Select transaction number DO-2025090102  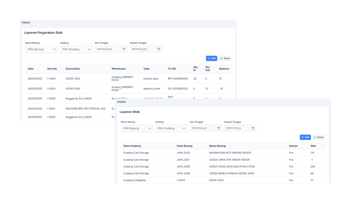tap(178, 89)
